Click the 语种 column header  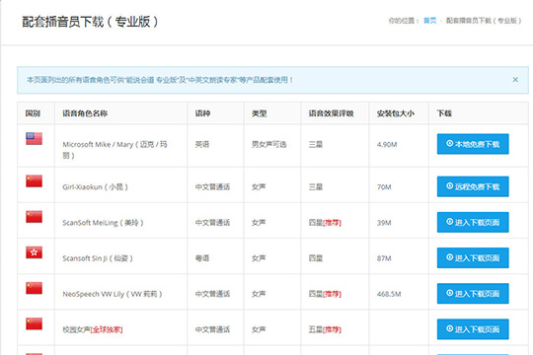[202, 113]
